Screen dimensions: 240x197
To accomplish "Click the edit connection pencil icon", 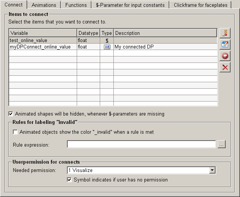I will point(225,44).
